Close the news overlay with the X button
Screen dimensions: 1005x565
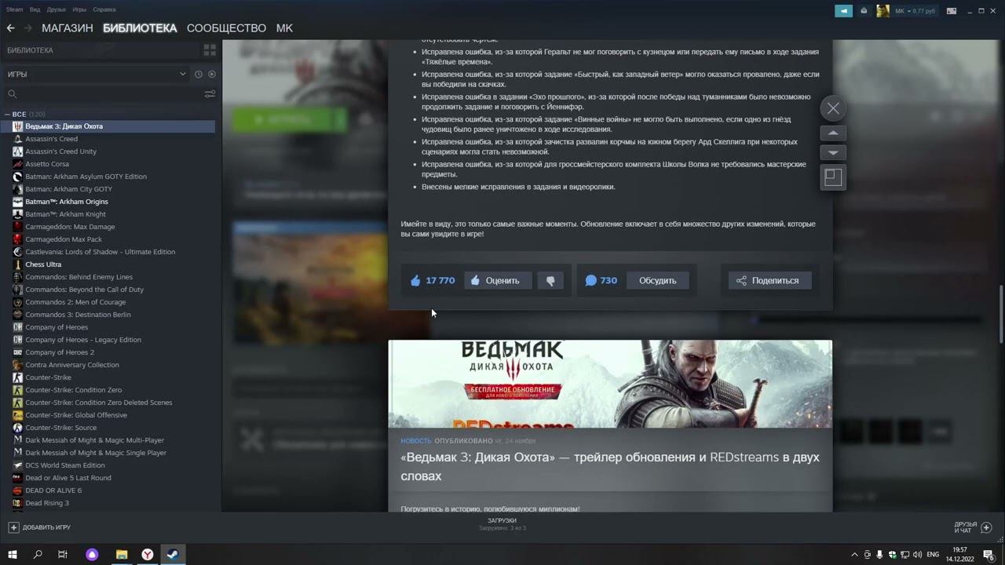(x=833, y=108)
